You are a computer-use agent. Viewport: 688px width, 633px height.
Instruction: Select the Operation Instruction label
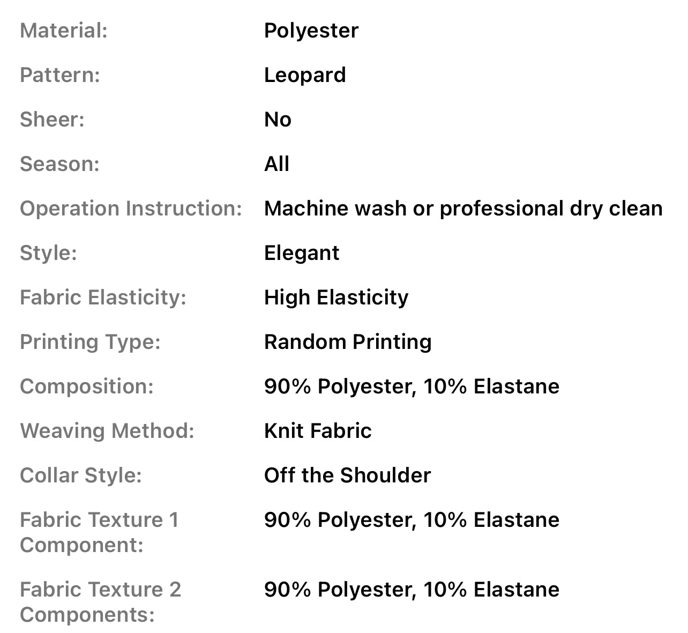131,208
